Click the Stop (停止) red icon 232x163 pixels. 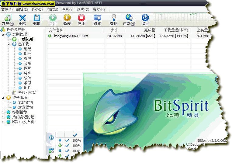coord(81,18)
